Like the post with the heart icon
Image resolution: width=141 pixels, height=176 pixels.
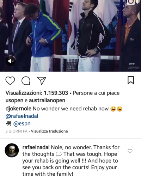click(10, 81)
